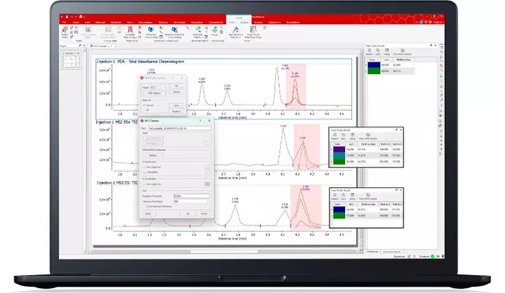
Task: Click Save in Peak Purity Options dialog
Action: tap(176, 105)
